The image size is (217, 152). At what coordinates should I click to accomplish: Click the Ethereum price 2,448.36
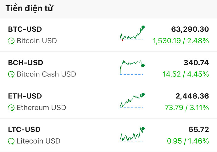[x=192, y=96]
